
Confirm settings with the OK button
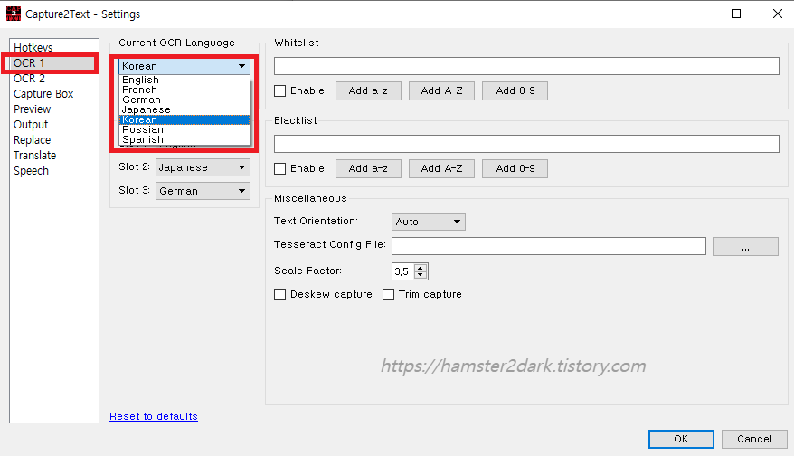681,440
